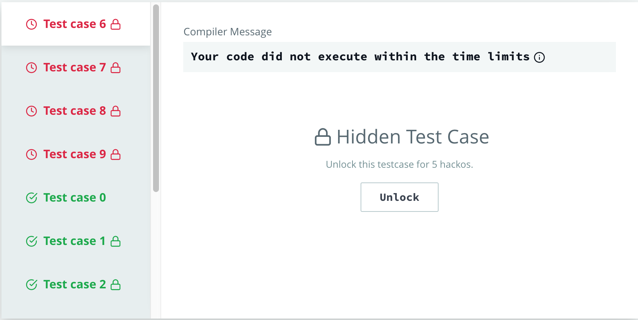Click the lock icon next to Test case 6

pos(116,24)
